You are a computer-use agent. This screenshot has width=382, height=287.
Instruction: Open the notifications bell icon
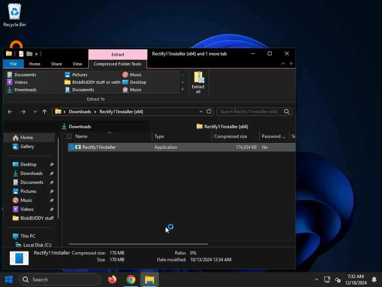pos(374,280)
